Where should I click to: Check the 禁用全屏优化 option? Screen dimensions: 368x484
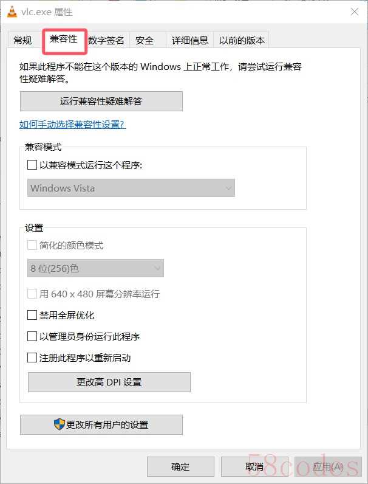point(33,316)
